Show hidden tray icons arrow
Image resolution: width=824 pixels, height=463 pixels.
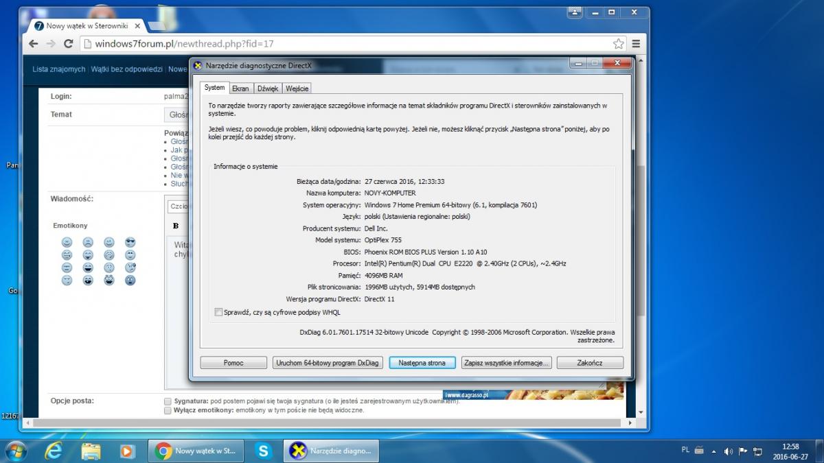click(714, 451)
